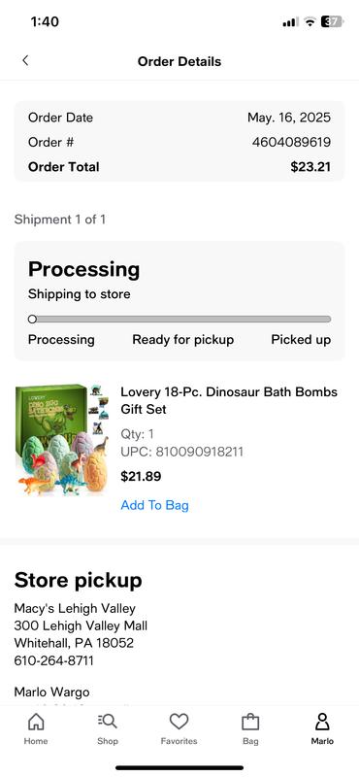
Task: Tap the Ready for pickup step label
Action: click(x=182, y=339)
